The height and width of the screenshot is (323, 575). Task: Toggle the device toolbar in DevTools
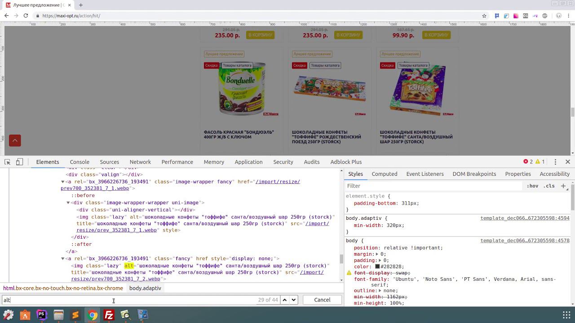point(19,162)
